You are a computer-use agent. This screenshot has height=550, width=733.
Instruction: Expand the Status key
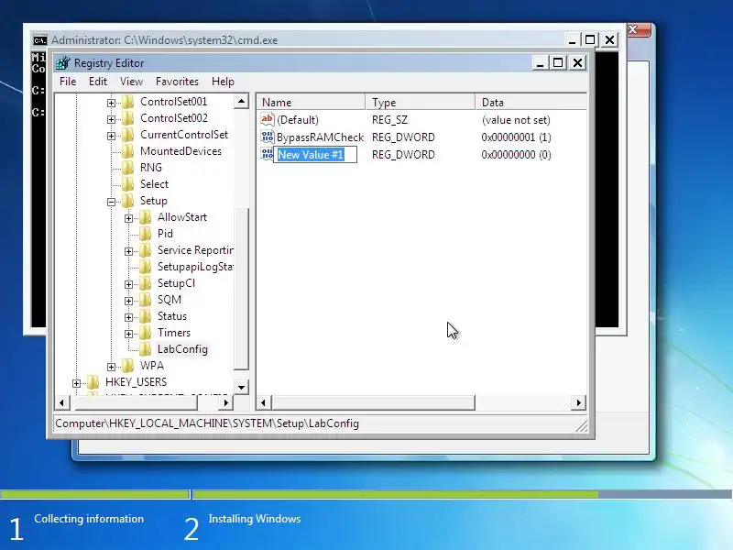[128, 317]
